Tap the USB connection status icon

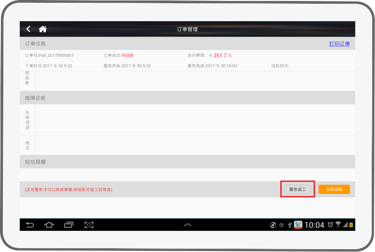coord(290,225)
